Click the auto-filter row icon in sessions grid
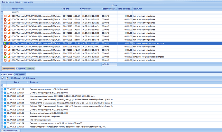 click(x=2, y=12)
